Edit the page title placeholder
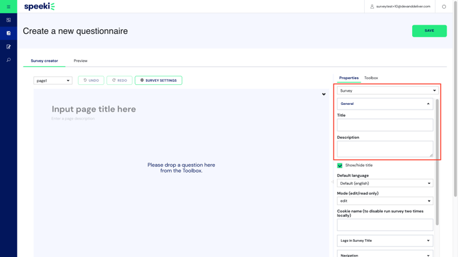 coord(94,109)
